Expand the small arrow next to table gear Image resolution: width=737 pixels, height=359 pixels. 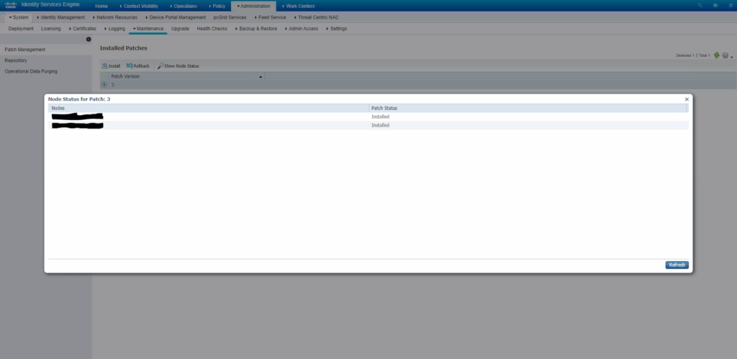(732, 57)
